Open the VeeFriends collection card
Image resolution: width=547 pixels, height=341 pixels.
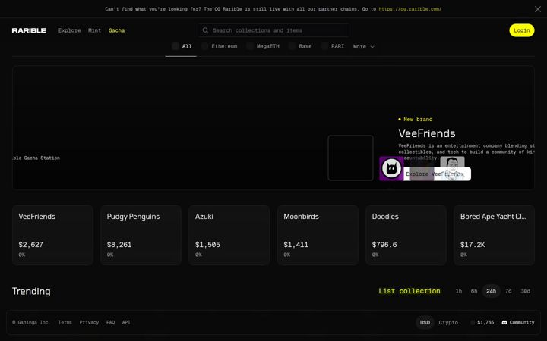click(52, 235)
